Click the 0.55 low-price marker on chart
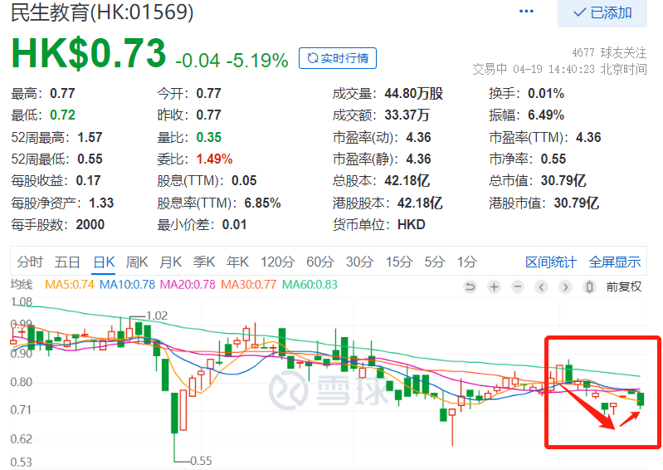The height and width of the screenshot is (470, 663). (202, 460)
